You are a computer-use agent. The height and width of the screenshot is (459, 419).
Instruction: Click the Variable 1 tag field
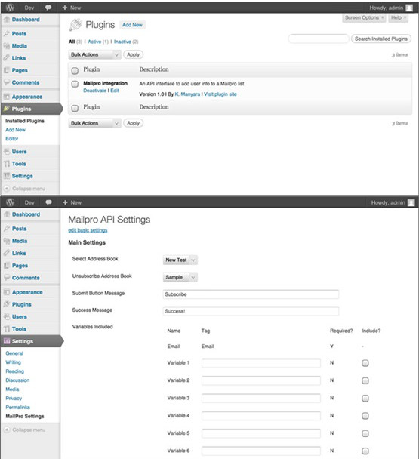[x=261, y=363]
